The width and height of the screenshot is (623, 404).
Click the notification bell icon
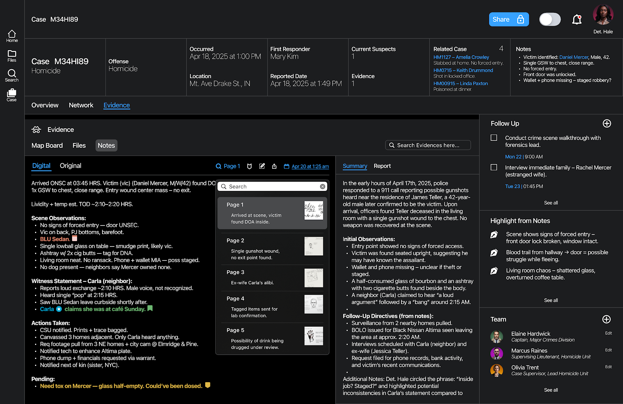(577, 19)
